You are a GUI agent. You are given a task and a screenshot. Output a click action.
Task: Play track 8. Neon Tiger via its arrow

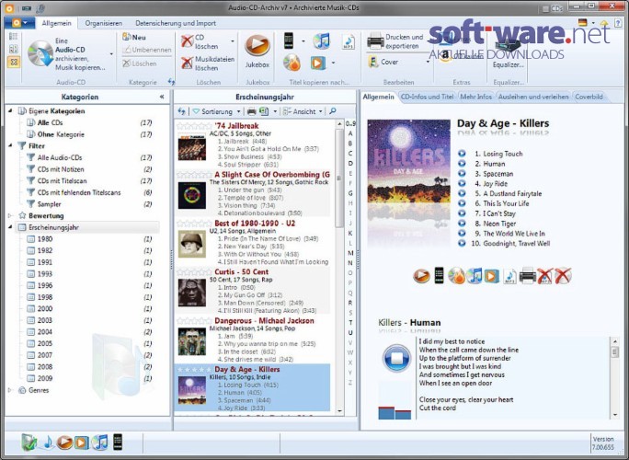click(x=462, y=224)
